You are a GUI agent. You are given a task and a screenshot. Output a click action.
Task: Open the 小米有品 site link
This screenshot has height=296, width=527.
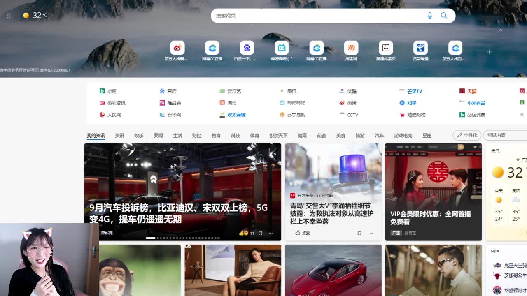[473, 103]
